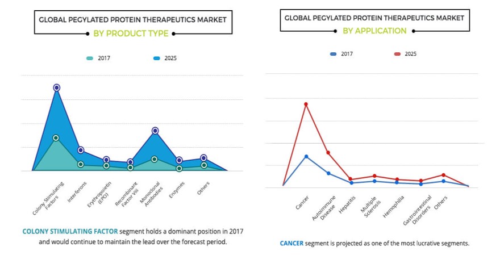Click the 2017 Colony Stimulating Factors data marker
This screenshot has height=255, width=504.
[x=56, y=137]
